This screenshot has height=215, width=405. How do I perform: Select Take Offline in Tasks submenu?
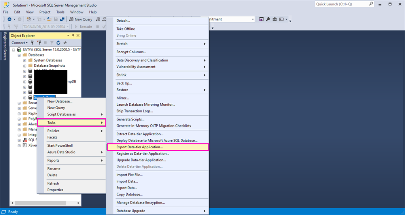tap(157, 29)
